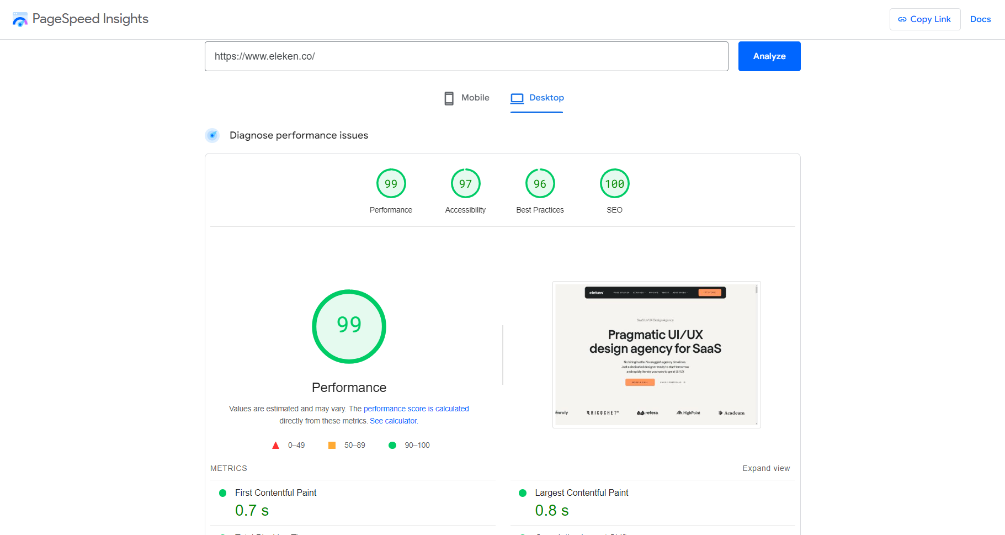
Task: Jump to the SEO score gauge 100
Action: [614, 183]
